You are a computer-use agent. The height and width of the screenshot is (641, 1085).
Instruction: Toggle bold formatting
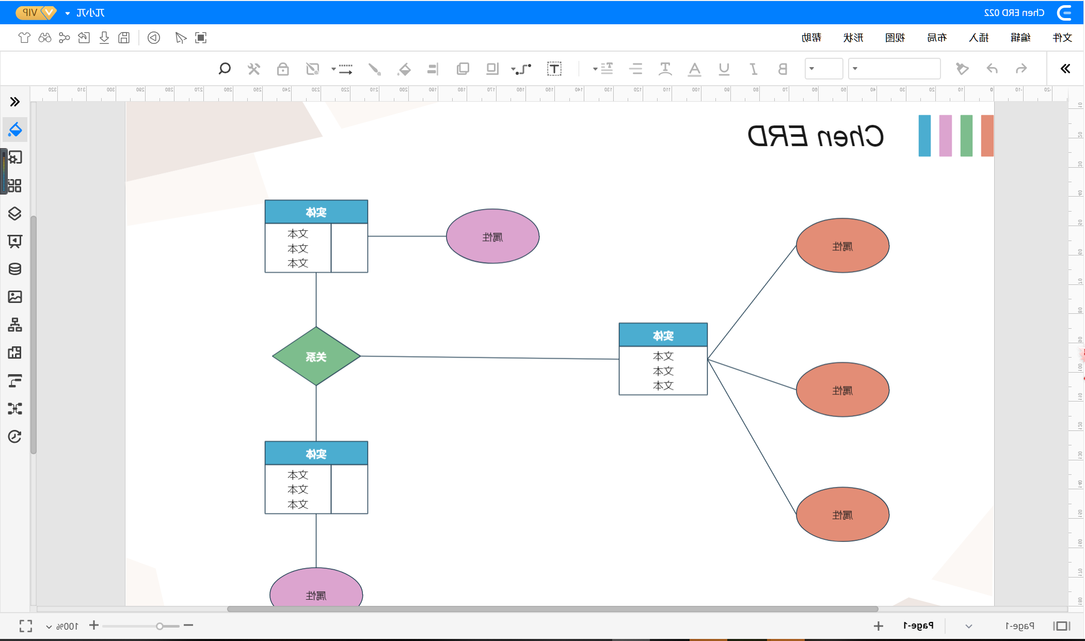pyautogui.click(x=783, y=69)
